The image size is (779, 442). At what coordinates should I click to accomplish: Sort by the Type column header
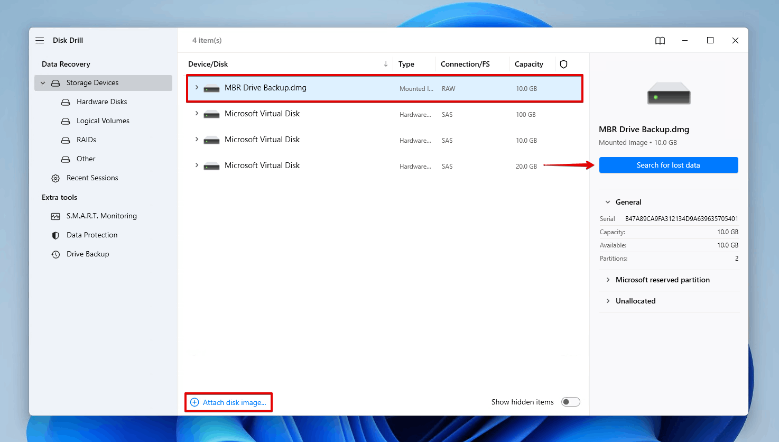tap(406, 64)
